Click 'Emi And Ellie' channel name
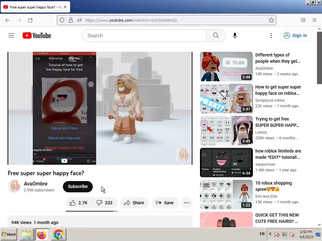This screenshot has width=322, height=241. pyautogui.click(x=266, y=196)
